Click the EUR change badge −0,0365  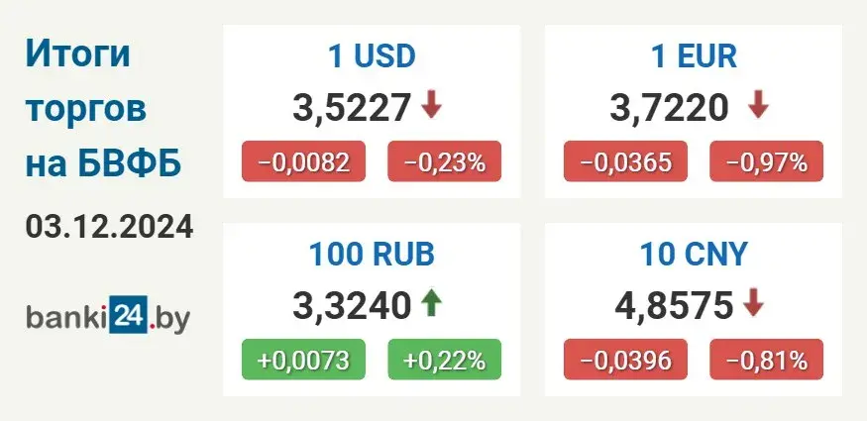point(625,162)
